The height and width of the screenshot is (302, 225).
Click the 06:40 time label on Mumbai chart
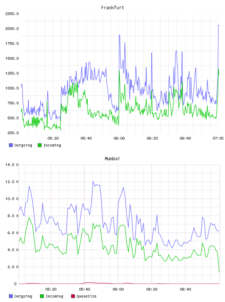[185, 289]
